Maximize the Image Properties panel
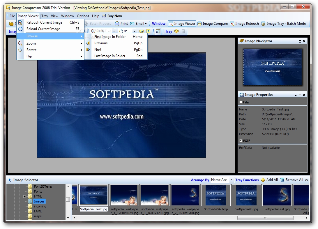The image size is (318, 229). [x=300, y=95]
